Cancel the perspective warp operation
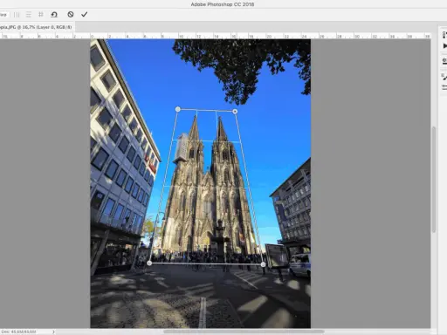This screenshot has width=447, height=335. point(71,14)
